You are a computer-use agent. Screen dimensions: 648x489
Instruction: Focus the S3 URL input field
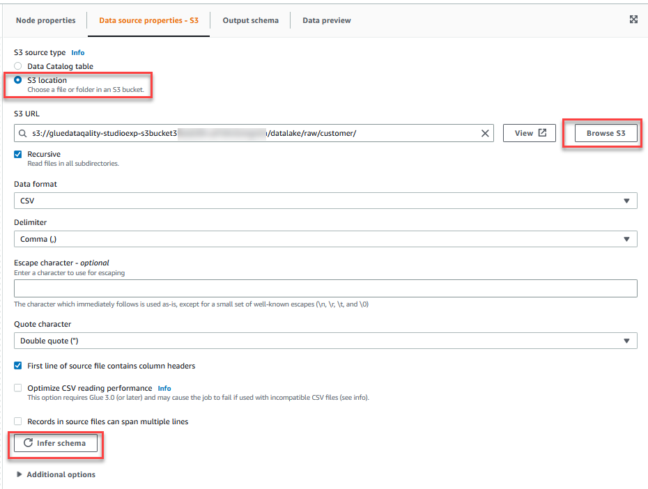click(254, 133)
